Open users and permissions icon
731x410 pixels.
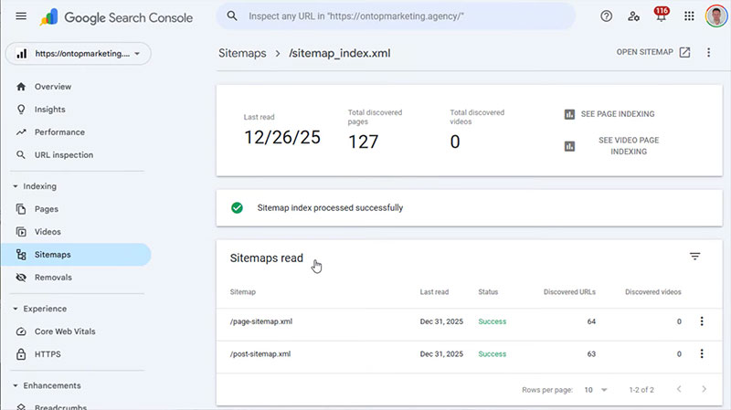633,16
